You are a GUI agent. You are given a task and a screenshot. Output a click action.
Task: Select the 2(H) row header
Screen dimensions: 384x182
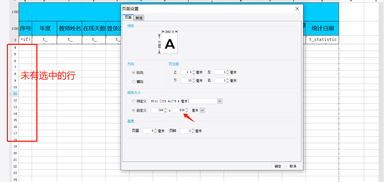(15, 28)
